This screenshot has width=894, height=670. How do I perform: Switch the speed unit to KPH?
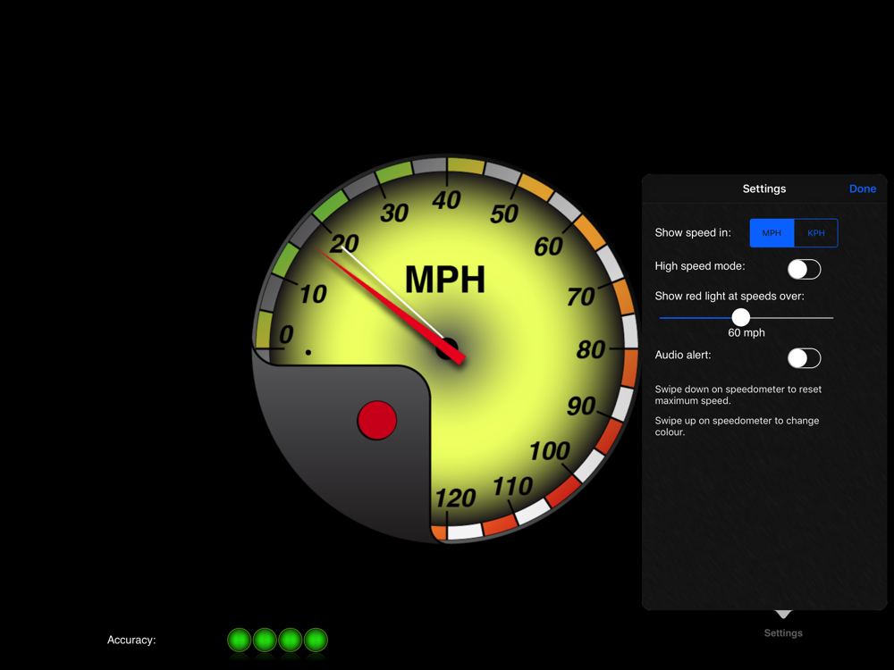(x=816, y=233)
